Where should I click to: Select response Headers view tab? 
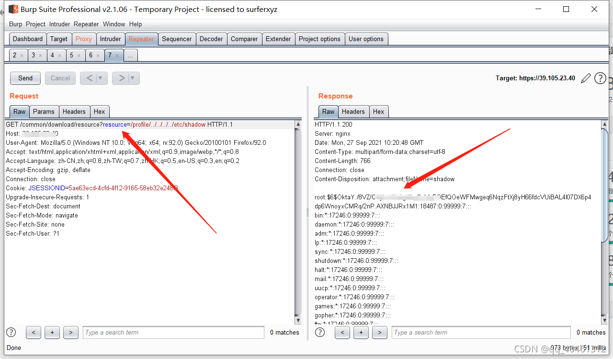click(x=353, y=111)
